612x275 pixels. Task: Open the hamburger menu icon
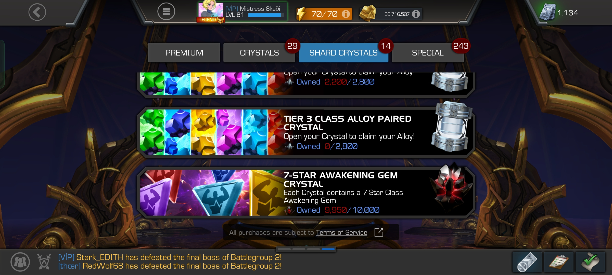coord(166,11)
